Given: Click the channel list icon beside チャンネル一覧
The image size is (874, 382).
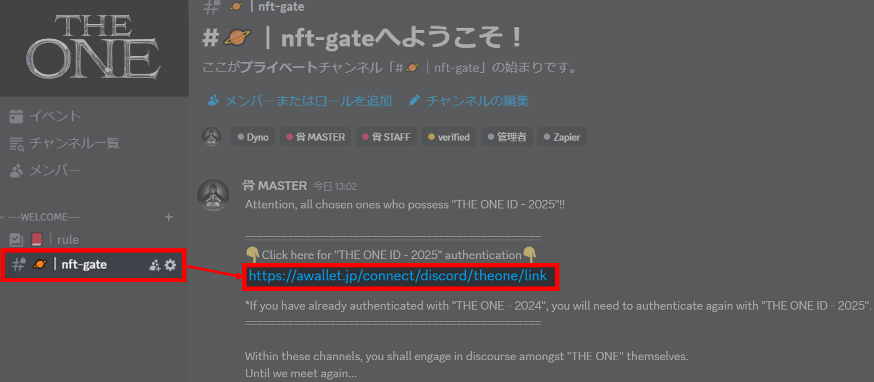Looking at the screenshot, I should (16, 144).
